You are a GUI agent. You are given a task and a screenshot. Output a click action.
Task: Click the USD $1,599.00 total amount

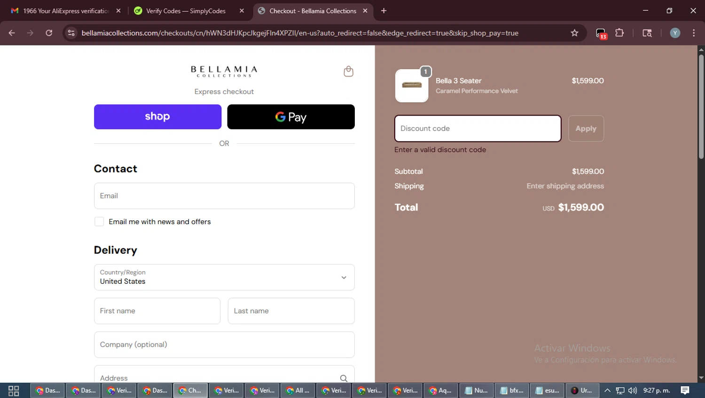click(573, 208)
